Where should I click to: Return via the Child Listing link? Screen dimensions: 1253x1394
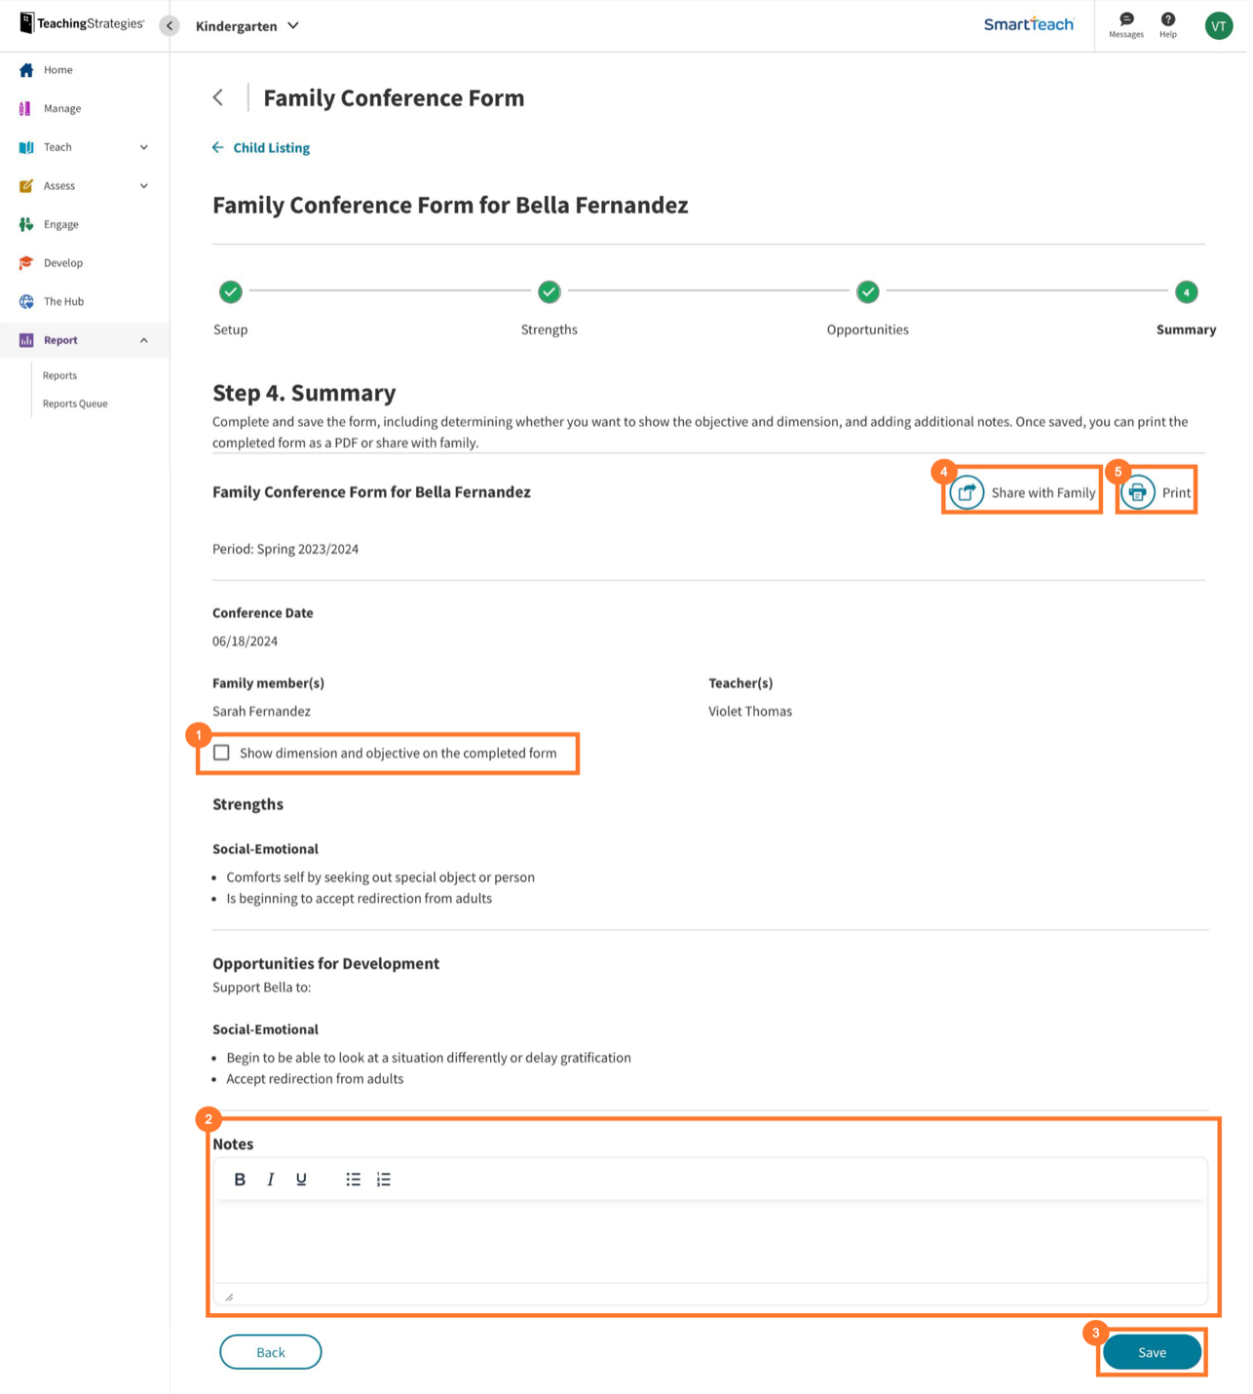click(x=270, y=147)
